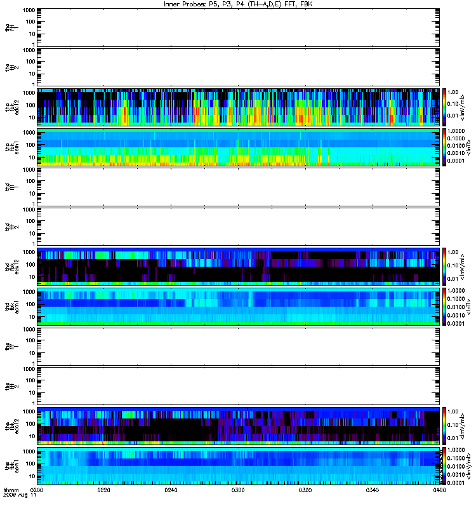Click the '0240' time tick label
This screenshot has width=476, height=508.
point(171,490)
